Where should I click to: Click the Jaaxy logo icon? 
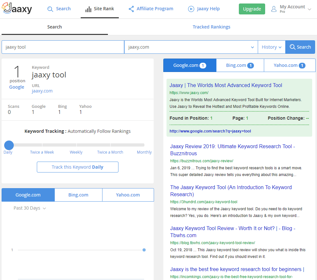pyautogui.click(x=7, y=9)
